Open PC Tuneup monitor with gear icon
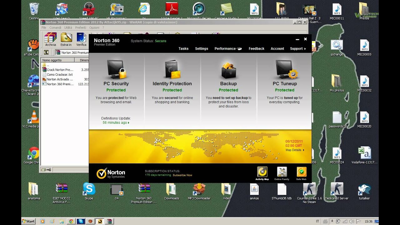Image resolution: width=400 pixels, height=225 pixels. click(286, 69)
